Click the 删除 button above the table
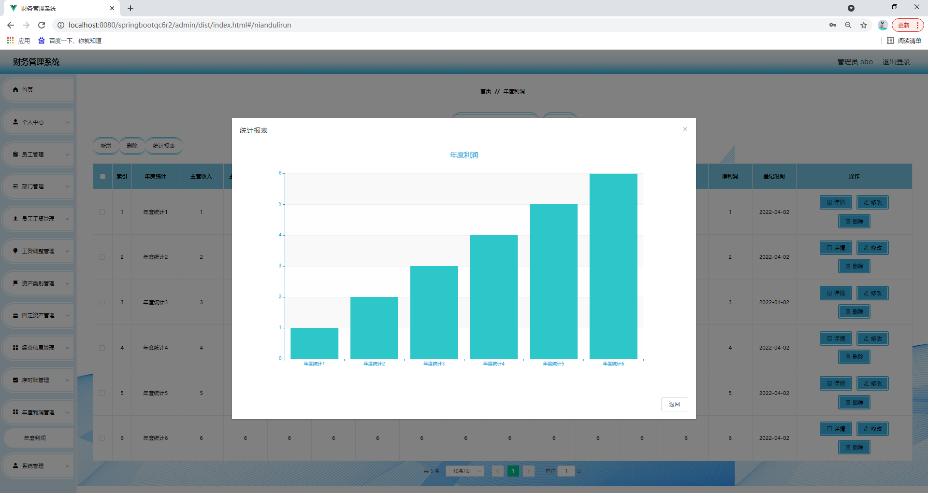Screen dimensions: 928x493 pos(132,146)
